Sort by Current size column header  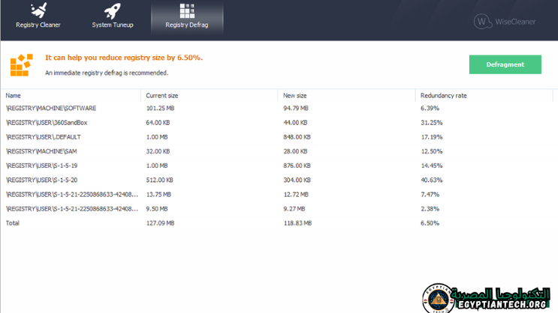coord(162,95)
